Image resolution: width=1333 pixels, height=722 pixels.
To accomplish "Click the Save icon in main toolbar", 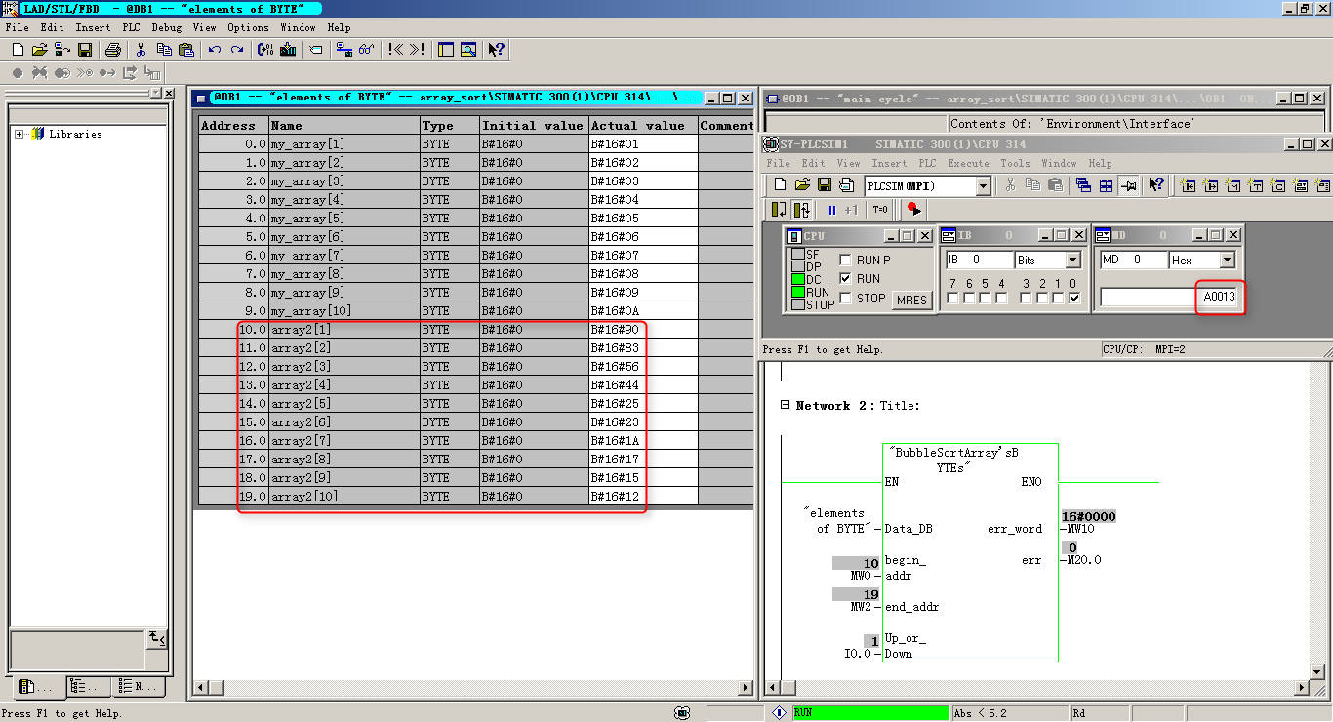I will [x=85, y=50].
